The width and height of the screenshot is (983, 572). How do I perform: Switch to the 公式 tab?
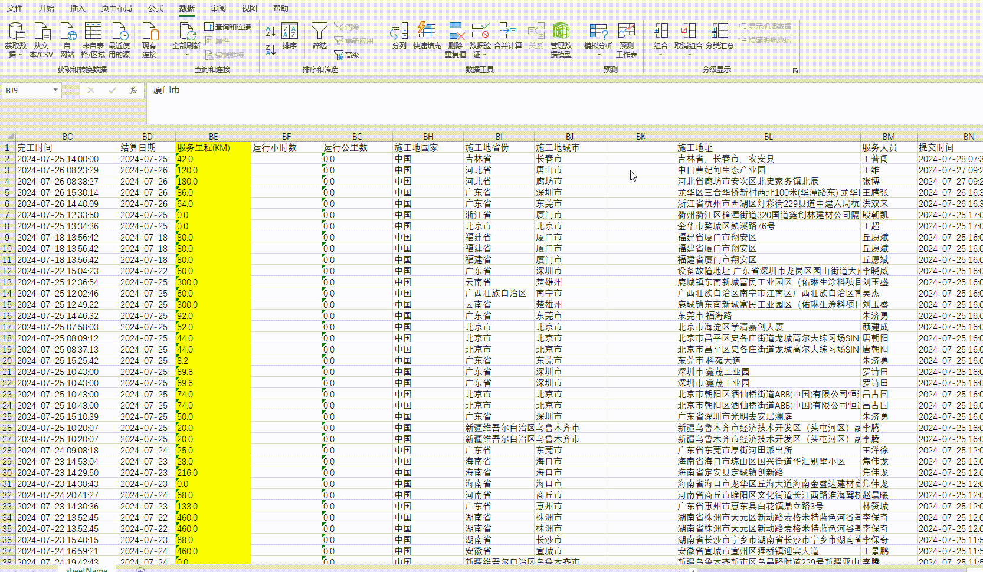pos(156,8)
